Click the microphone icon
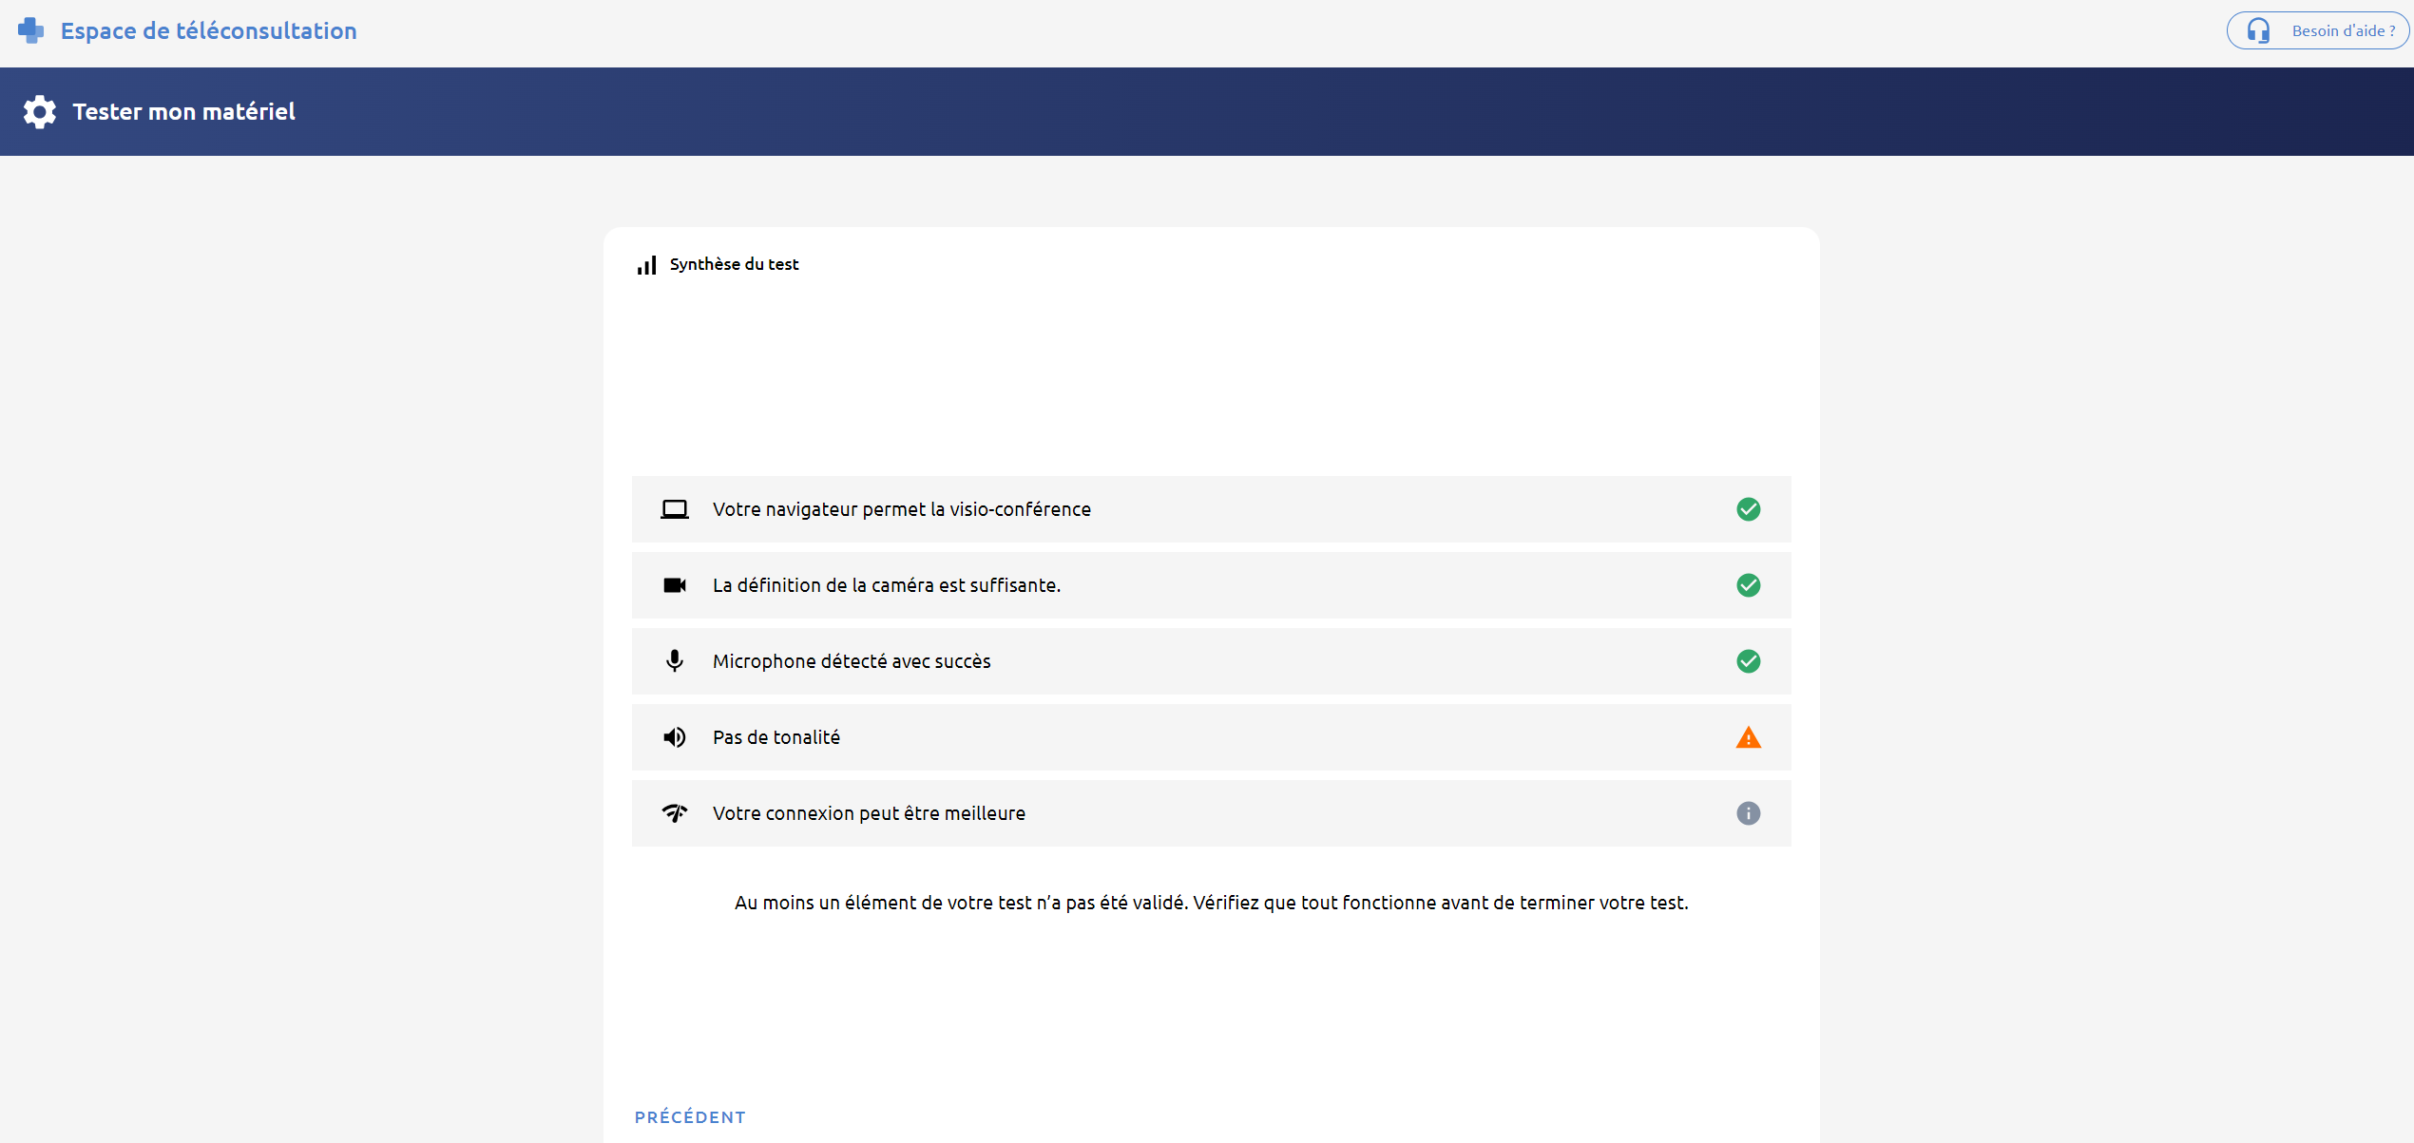The width and height of the screenshot is (2414, 1143). [675, 661]
